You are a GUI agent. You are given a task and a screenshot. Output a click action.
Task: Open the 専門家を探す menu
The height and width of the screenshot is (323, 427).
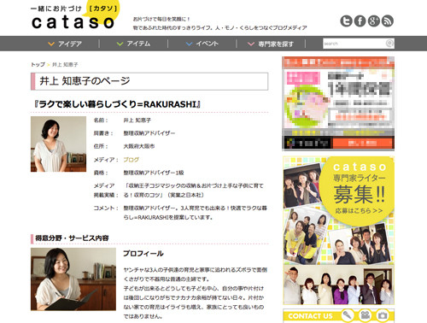point(271,44)
